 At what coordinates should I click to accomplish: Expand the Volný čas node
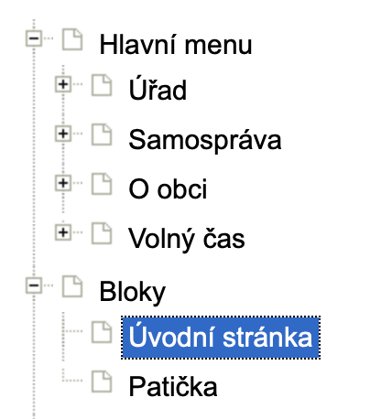click(x=63, y=232)
